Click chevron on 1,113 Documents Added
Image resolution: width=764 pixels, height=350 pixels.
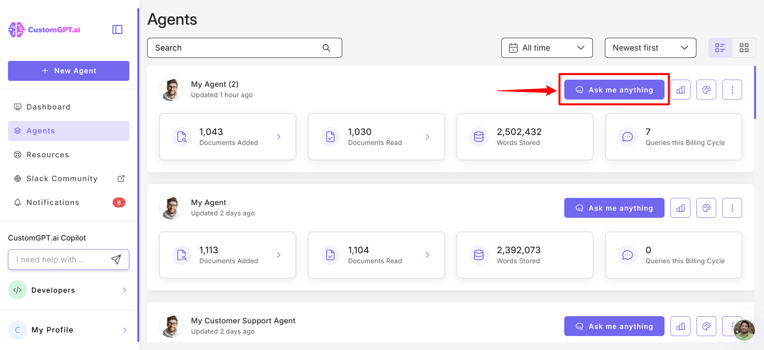tap(279, 255)
